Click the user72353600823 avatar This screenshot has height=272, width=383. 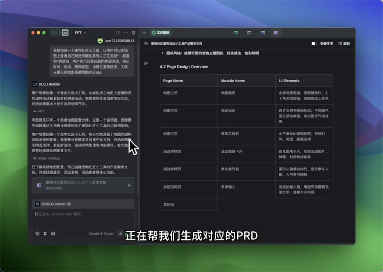click(100, 41)
